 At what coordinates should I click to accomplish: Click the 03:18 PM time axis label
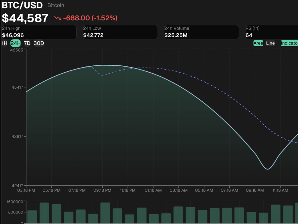(x=26, y=190)
